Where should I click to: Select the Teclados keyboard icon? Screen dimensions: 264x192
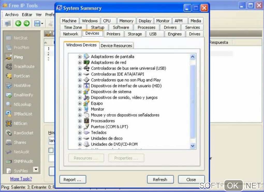click(86, 132)
